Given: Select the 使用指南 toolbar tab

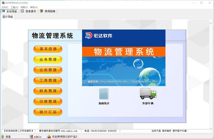Looking at the screenshot, I should coord(47,11).
